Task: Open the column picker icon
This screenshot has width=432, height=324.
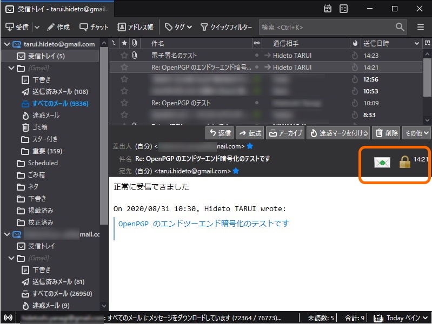Action: pos(427,43)
